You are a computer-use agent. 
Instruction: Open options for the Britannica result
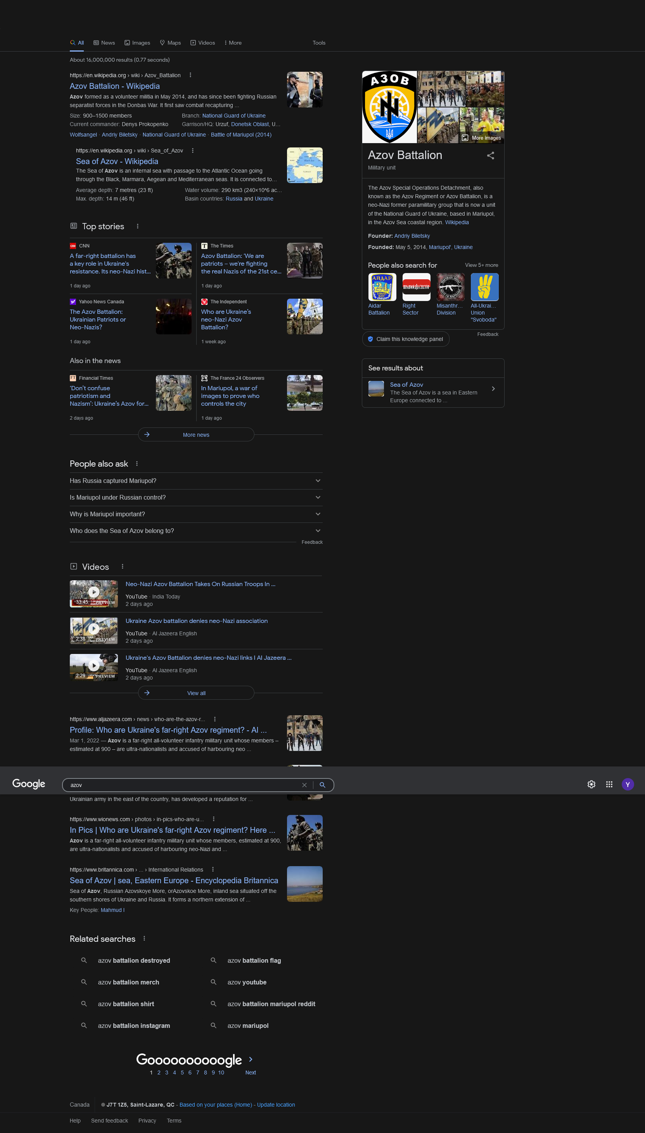(213, 870)
